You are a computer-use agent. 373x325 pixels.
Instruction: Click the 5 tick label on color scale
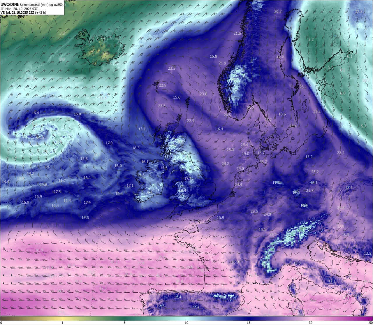pyautogui.click(x=124, y=323)
